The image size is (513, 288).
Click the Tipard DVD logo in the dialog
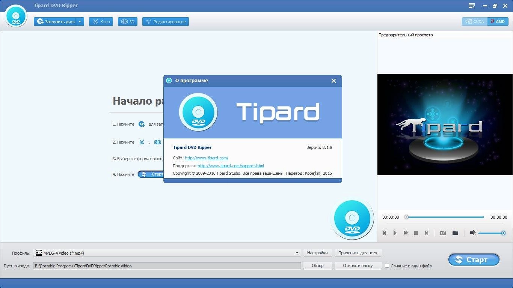tap(198, 112)
